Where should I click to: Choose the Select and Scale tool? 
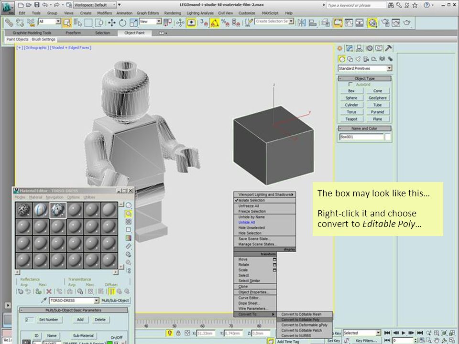tap(133, 22)
